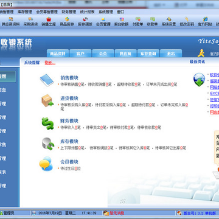The height and width of the screenshot is (219, 219).
Task: Click 超期待收款0笔 reminder text
Action: point(129,85)
